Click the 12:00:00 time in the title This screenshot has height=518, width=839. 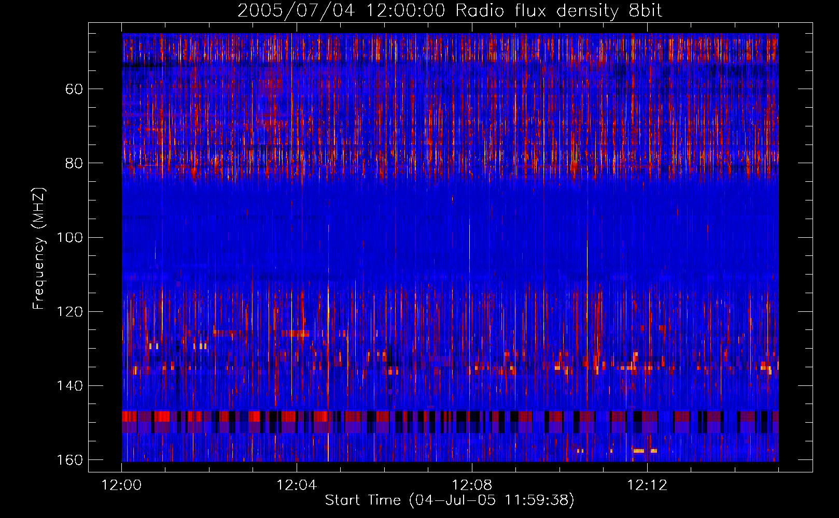405,11
